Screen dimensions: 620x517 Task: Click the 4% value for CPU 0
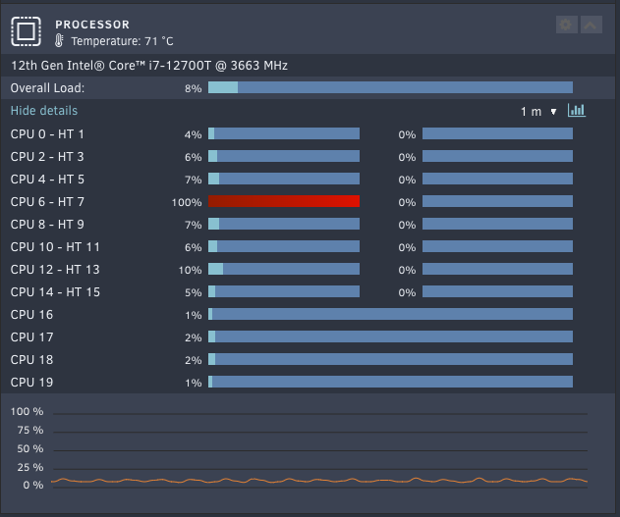click(x=193, y=135)
